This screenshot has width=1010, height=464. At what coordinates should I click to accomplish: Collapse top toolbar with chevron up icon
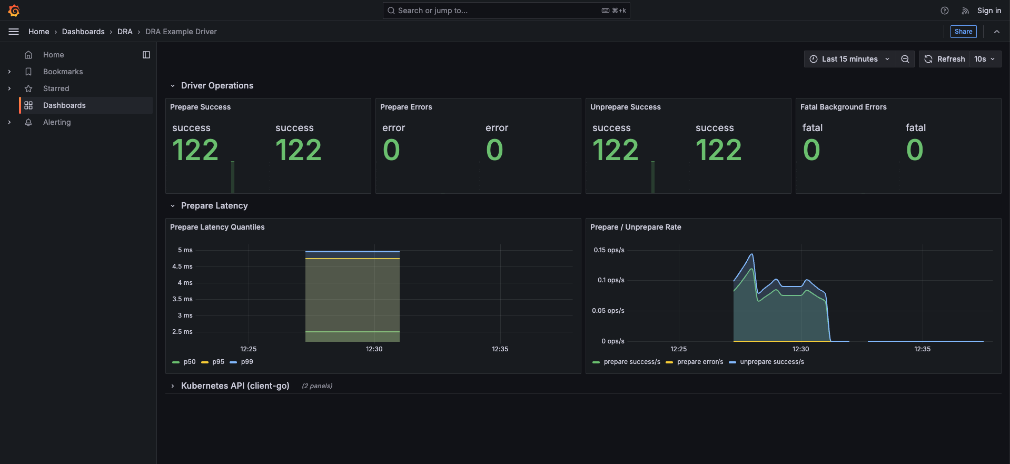click(997, 32)
